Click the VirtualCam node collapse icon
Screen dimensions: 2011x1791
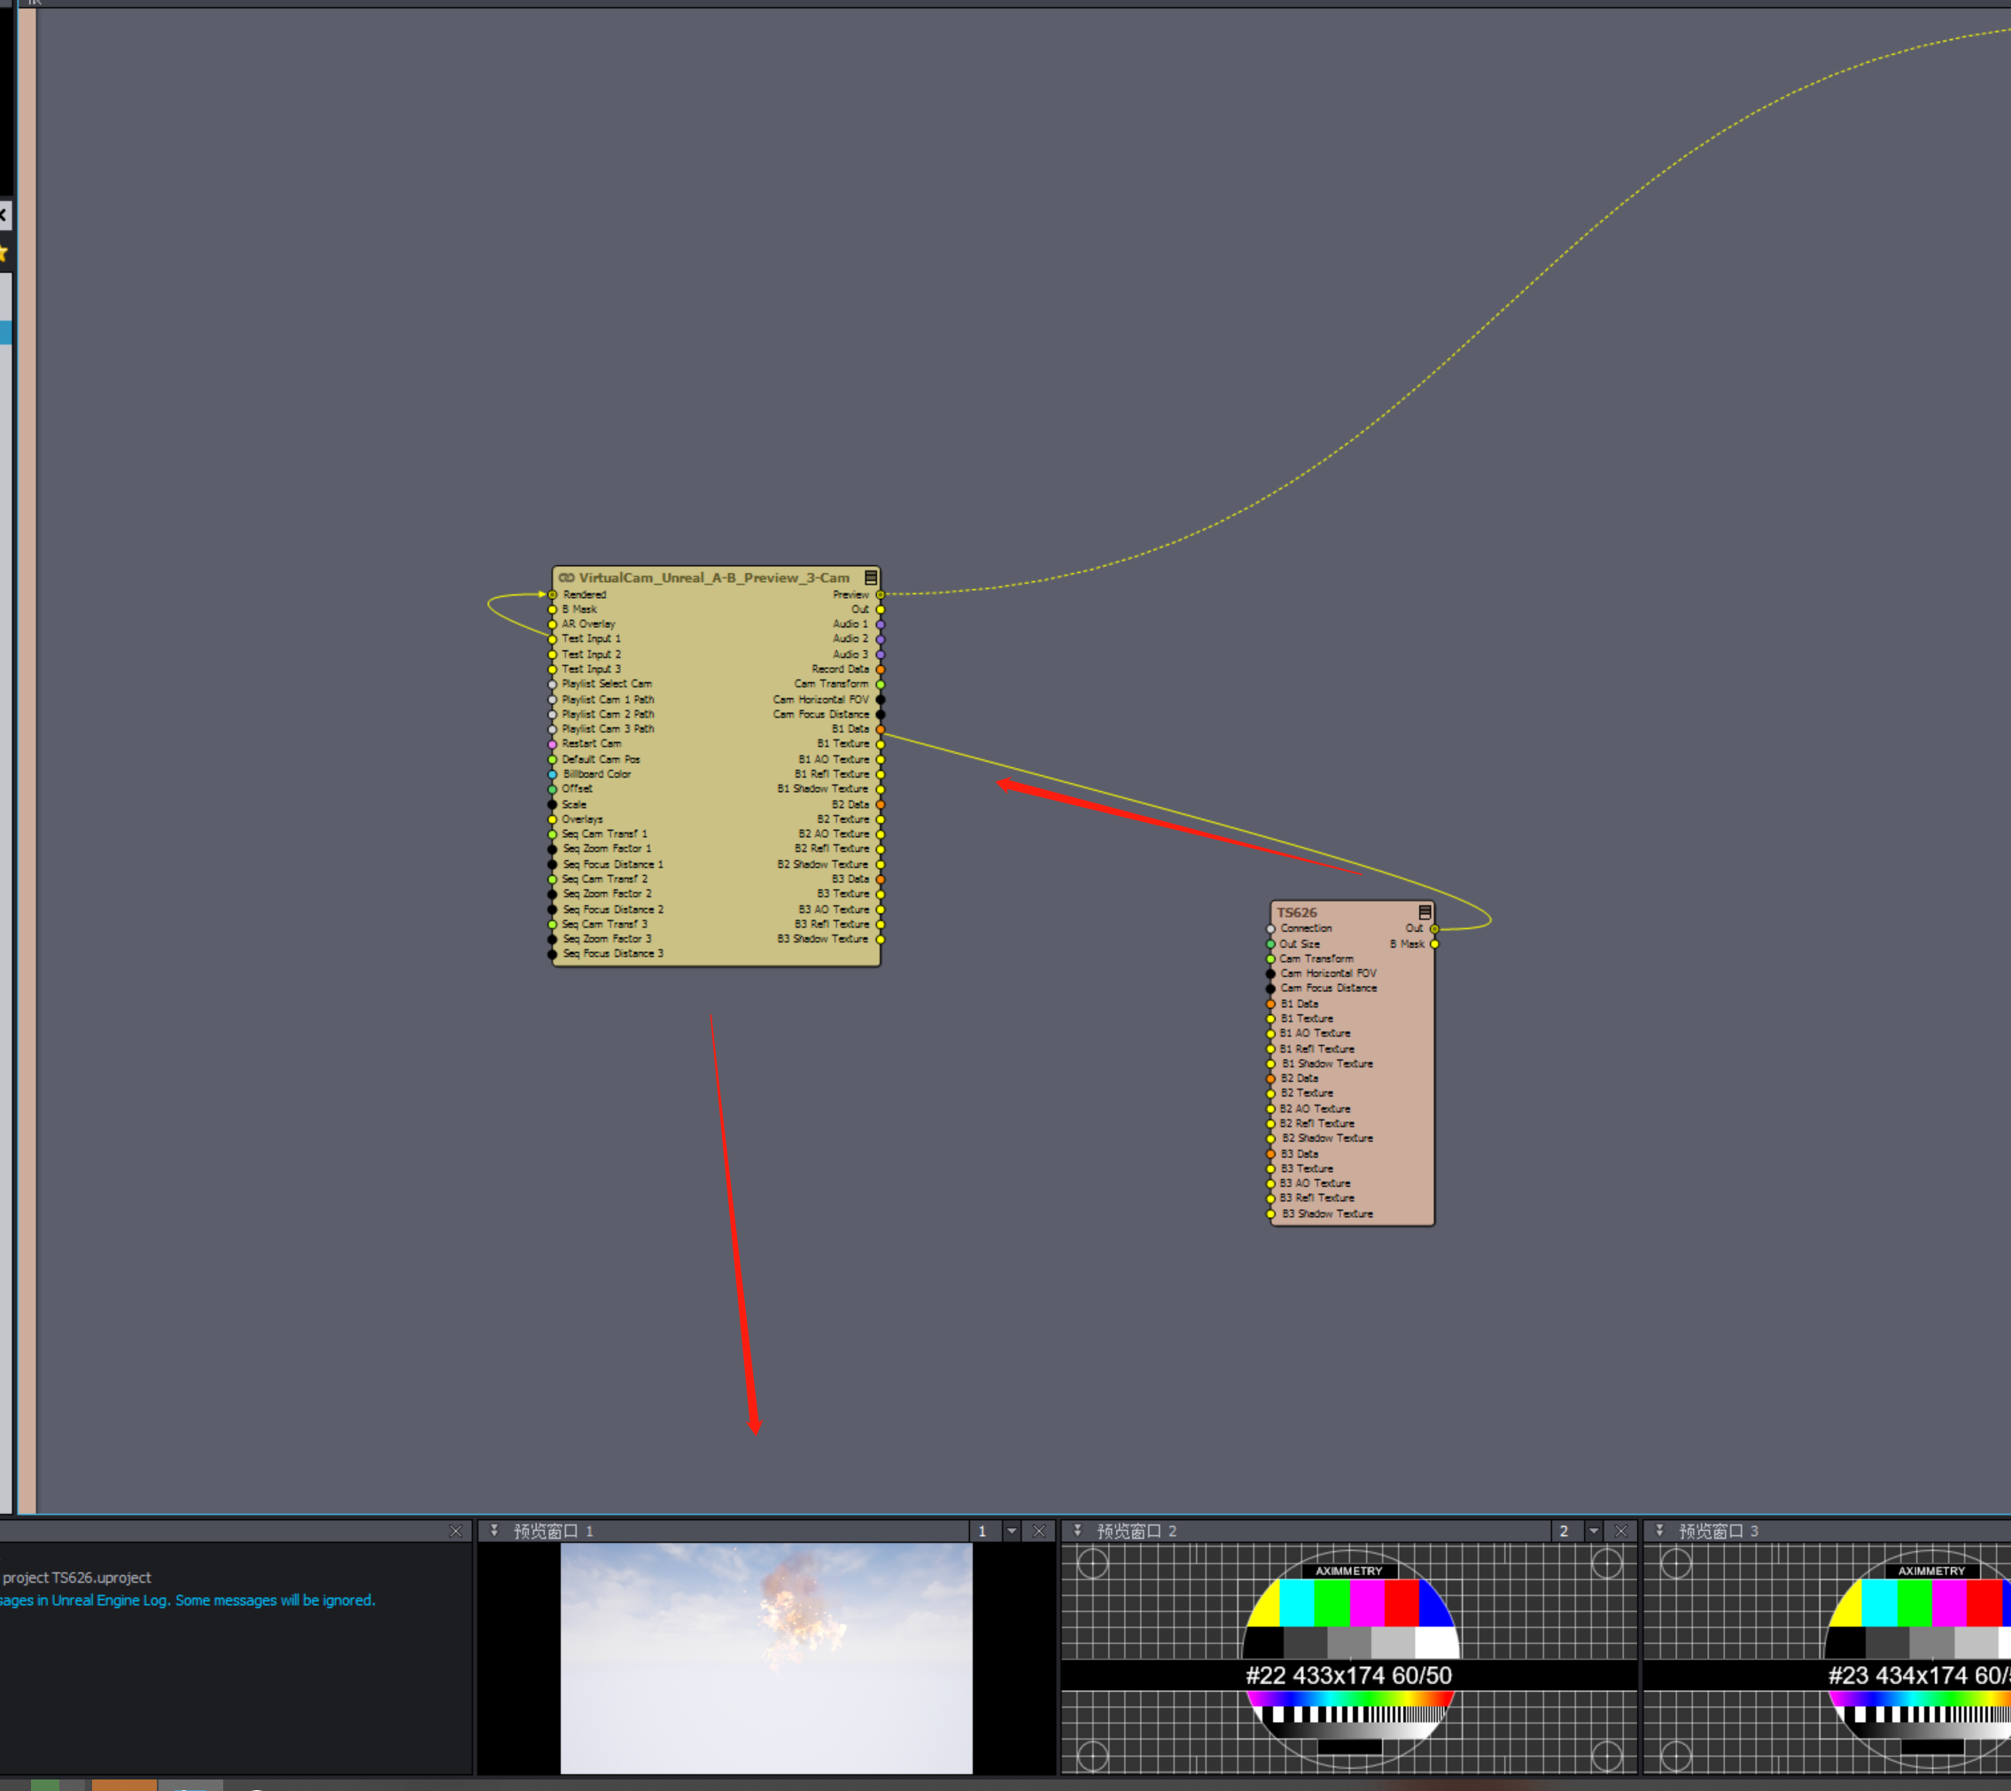pyautogui.click(x=870, y=578)
